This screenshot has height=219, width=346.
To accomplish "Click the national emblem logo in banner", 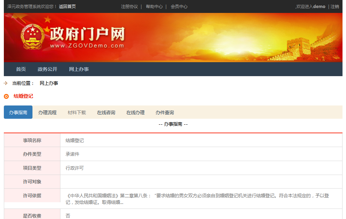I will (33, 37).
